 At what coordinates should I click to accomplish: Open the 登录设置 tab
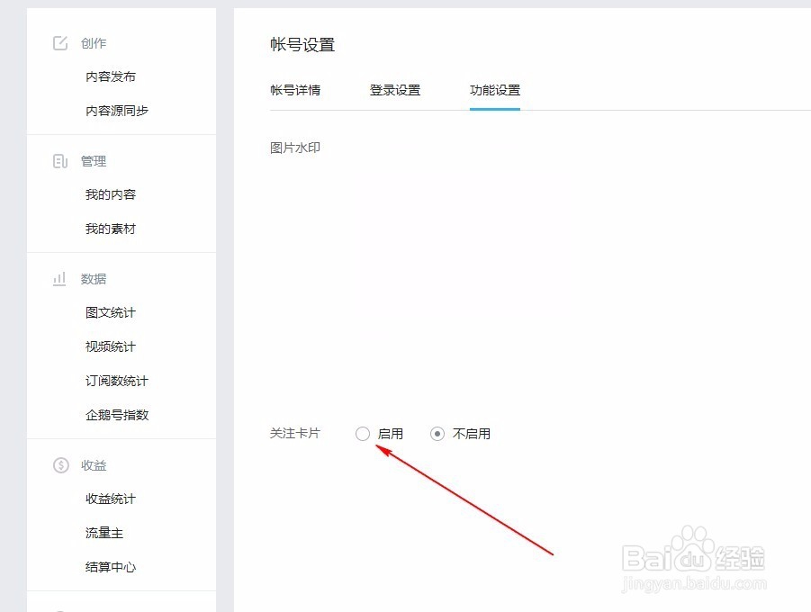pos(394,90)
